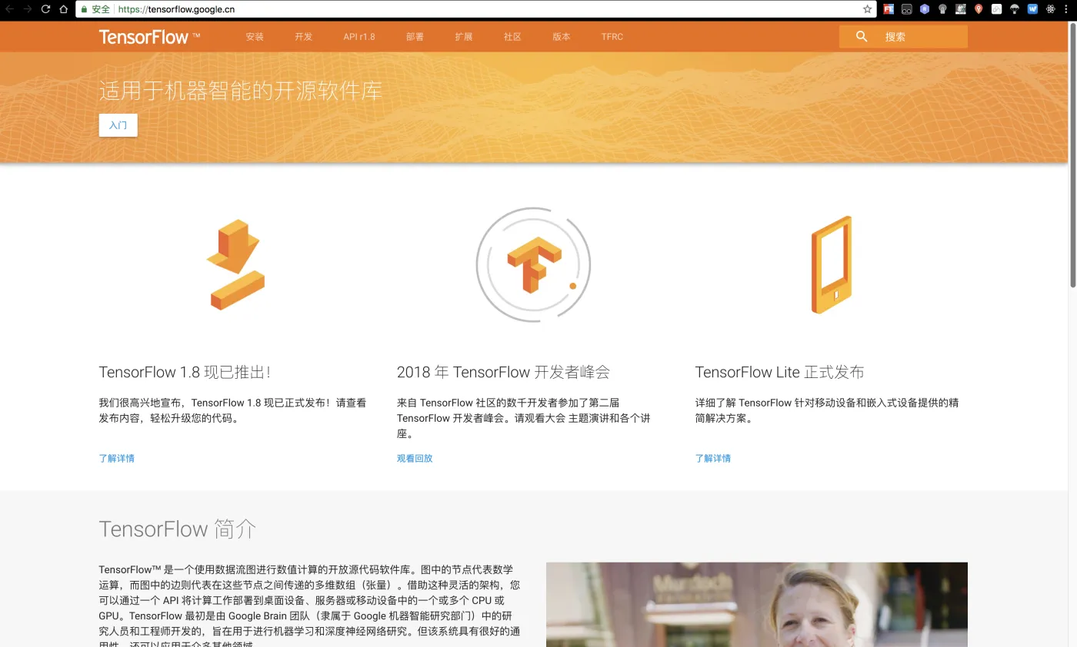Open Chrome's three-dot menu
This screenshot has width=1077, height=647.
[x=1067, y=9]
